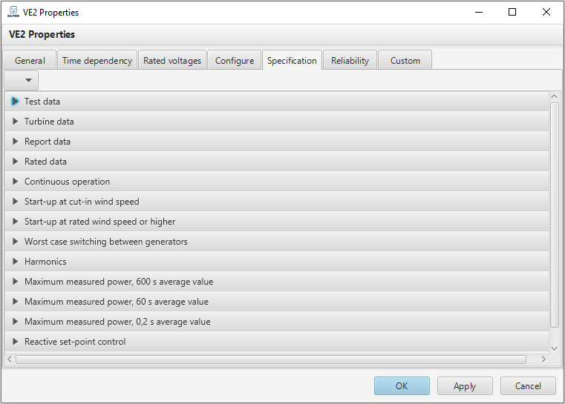The height and width of the screenshot is (404, 565).
Task: Expand the 600 s average value arrow
Action: coord(15,282)
